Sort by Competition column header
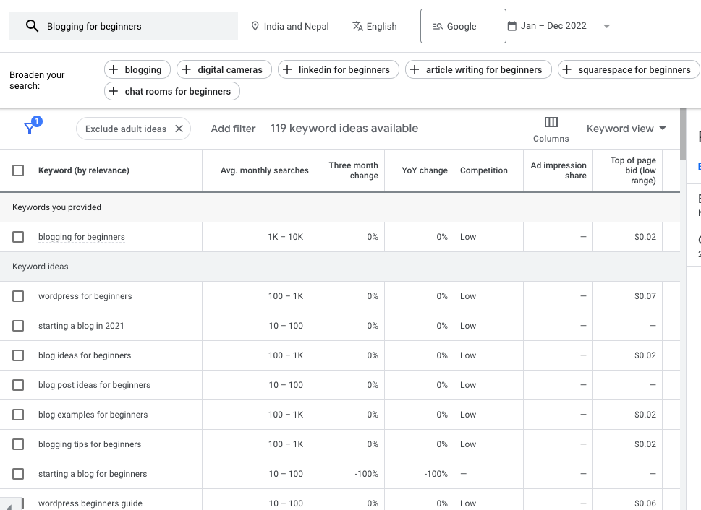 [484, 170]
